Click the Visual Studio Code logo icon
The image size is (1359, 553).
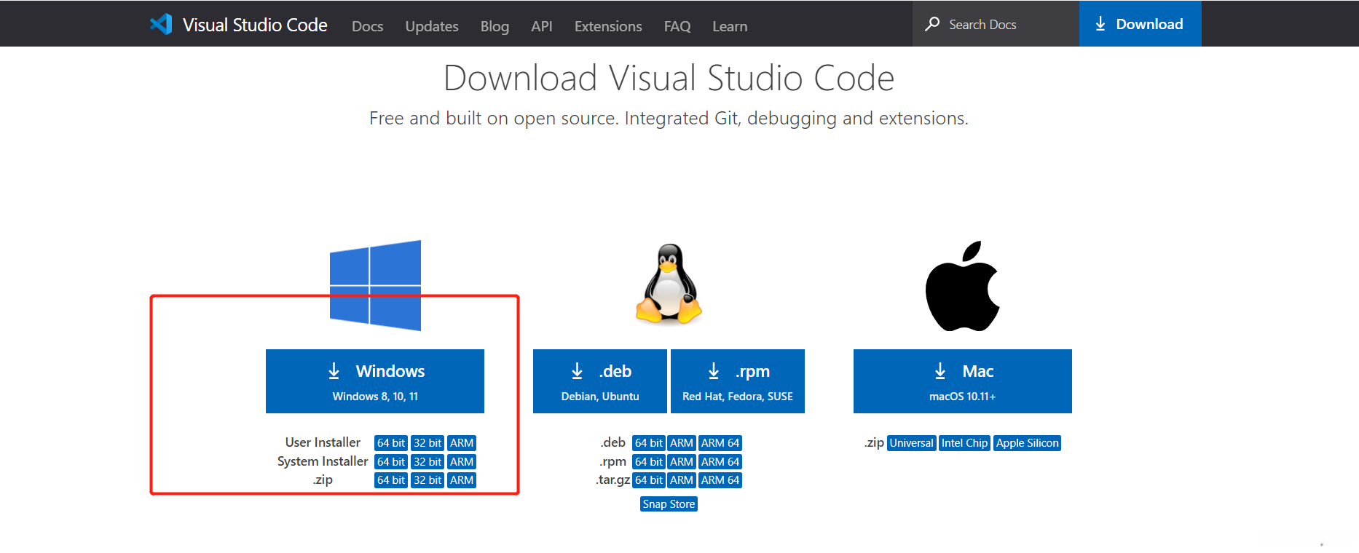pyautogui.click(x=161, y=24)
